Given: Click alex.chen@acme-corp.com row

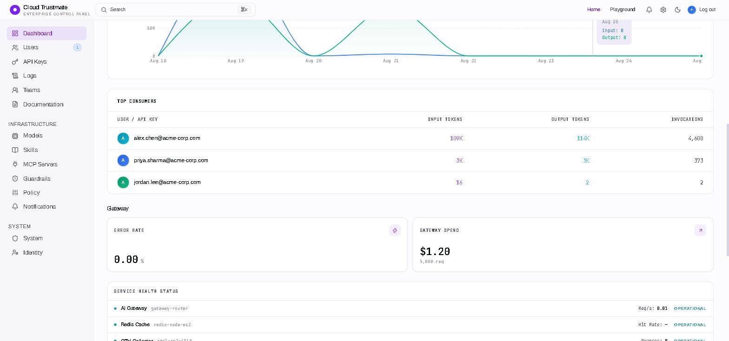Looking at the screenshot, I should point(410,138).
